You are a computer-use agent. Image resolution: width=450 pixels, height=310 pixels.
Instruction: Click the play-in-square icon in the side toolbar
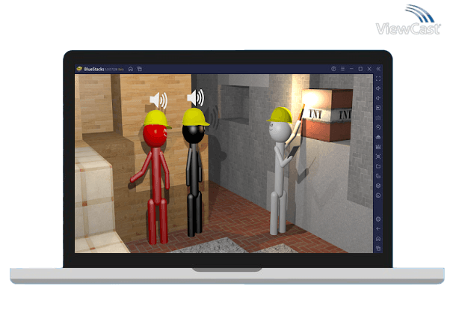(x=378, y=108)
